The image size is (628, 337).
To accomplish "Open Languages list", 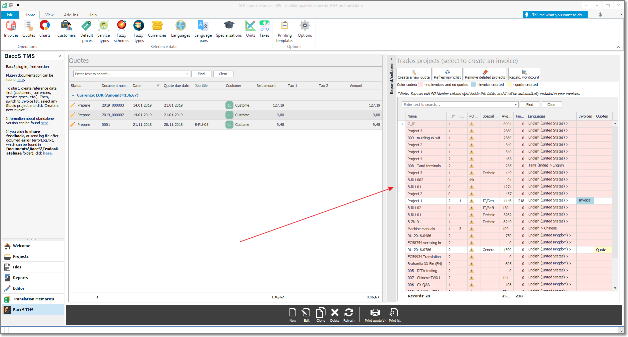I will (x=180, y=29).
